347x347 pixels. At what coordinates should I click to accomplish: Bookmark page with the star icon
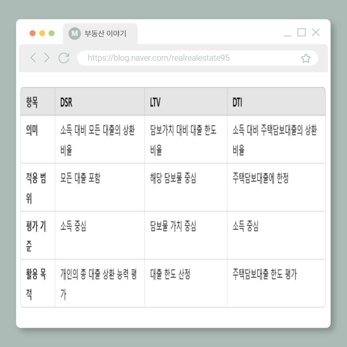(306, 58)
